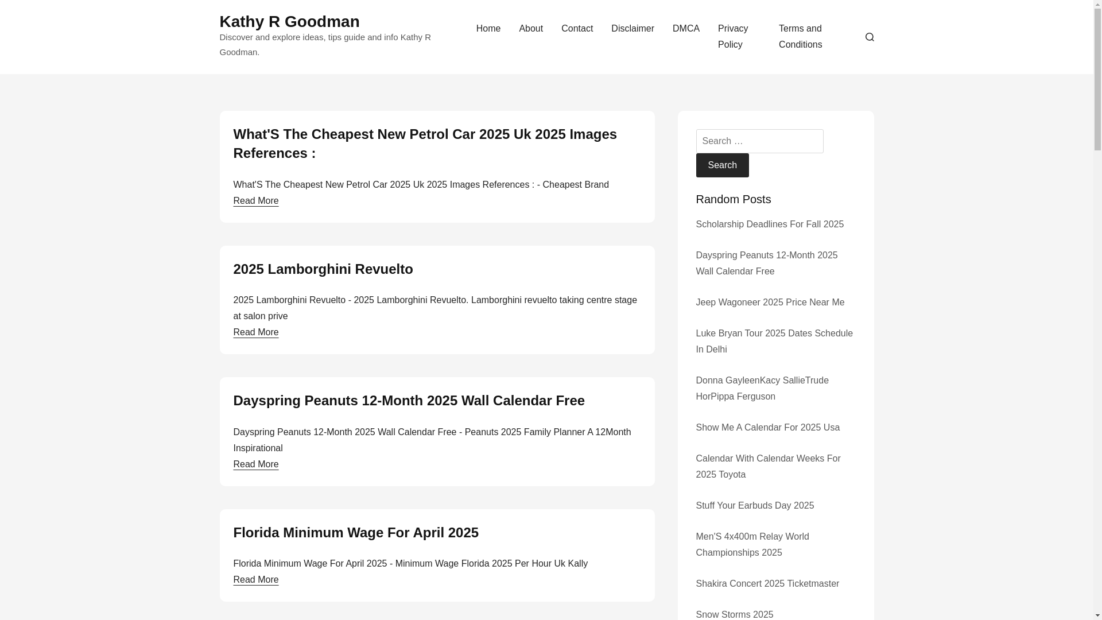Open the Privacy Policy page
This screenshot has width=1102, height=620.
point(733,37)
